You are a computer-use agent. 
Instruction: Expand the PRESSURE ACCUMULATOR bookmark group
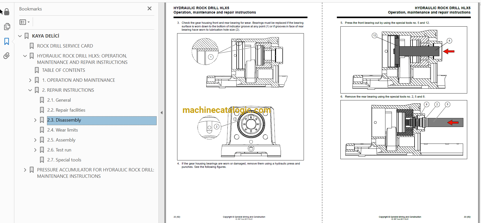[25, 170]
